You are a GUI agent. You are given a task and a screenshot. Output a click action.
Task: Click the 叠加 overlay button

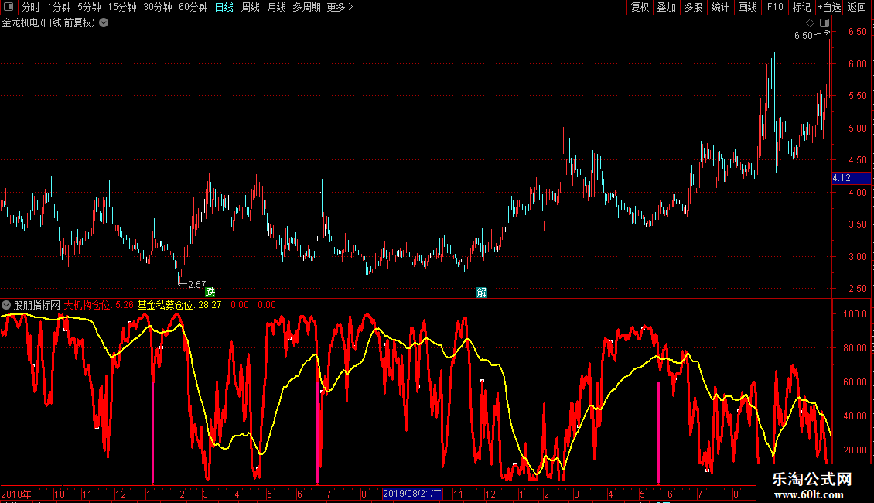[667, 7]
